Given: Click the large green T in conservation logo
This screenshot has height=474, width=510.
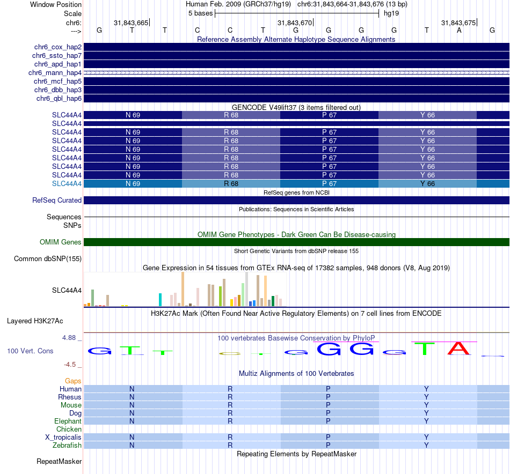Looking at the screenshot, I should coord(424,349).
